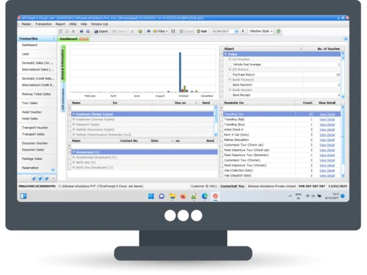This screenshot has width=367, height=275.
Task: Select the Purchase Return row
Action: coord(283,75)
